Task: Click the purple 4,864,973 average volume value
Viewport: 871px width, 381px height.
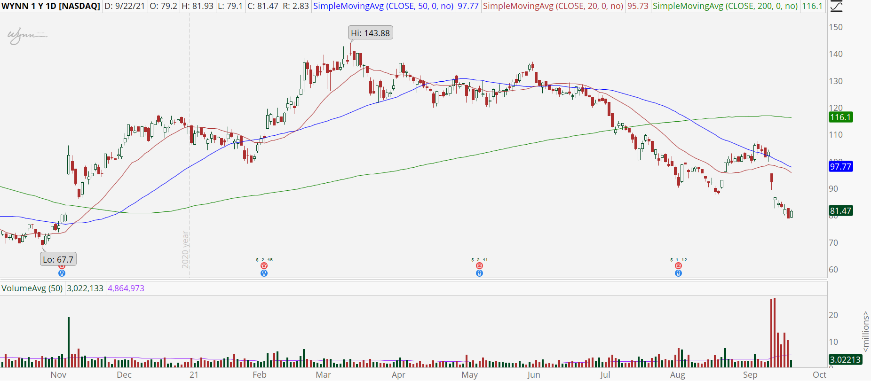Action: click(x=126, y=288)
